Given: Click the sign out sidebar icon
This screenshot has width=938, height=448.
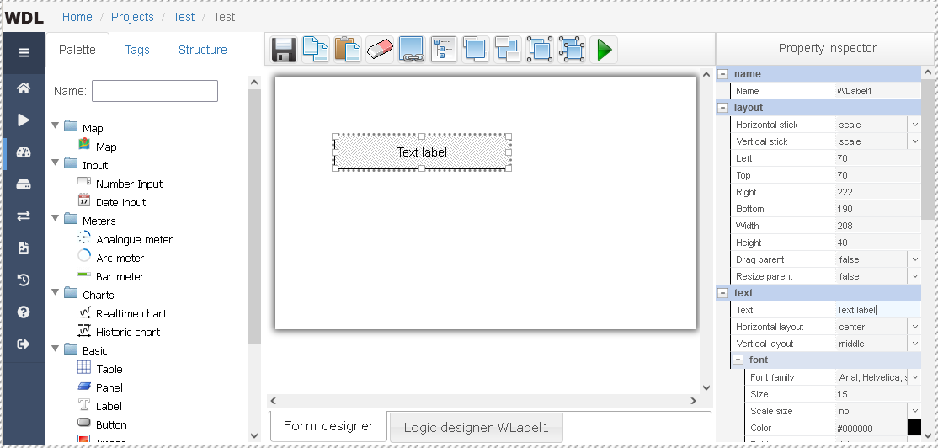Looking at the screenshot, I should pyautogui.click(x=24, y=344).
